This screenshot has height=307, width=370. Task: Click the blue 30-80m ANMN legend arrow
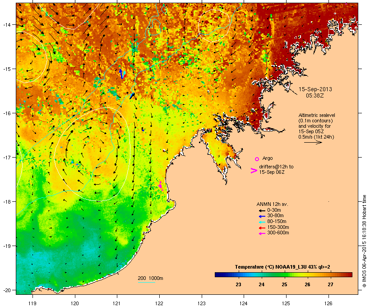(262, 216)
